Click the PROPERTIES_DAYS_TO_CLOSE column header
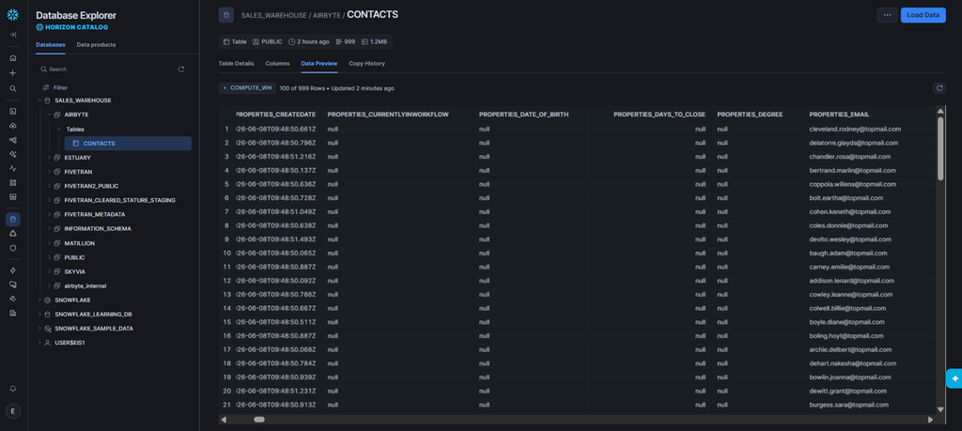This screenshot has height=431, width=962. tap(659, 115)
